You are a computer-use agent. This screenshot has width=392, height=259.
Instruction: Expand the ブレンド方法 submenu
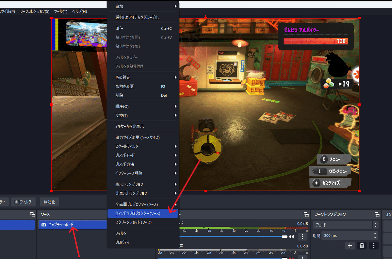point(143,164)
